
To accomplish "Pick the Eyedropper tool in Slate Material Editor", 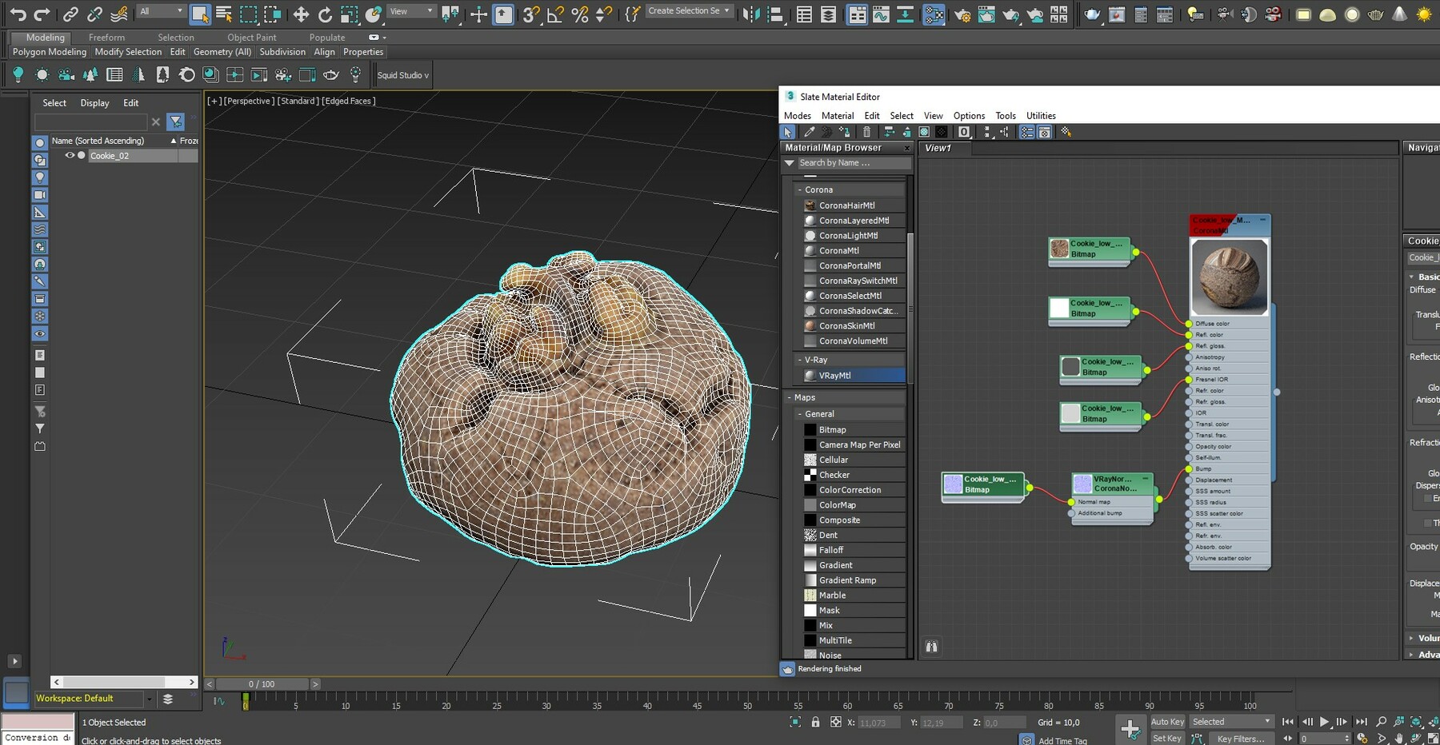I will tap(810, 132).
